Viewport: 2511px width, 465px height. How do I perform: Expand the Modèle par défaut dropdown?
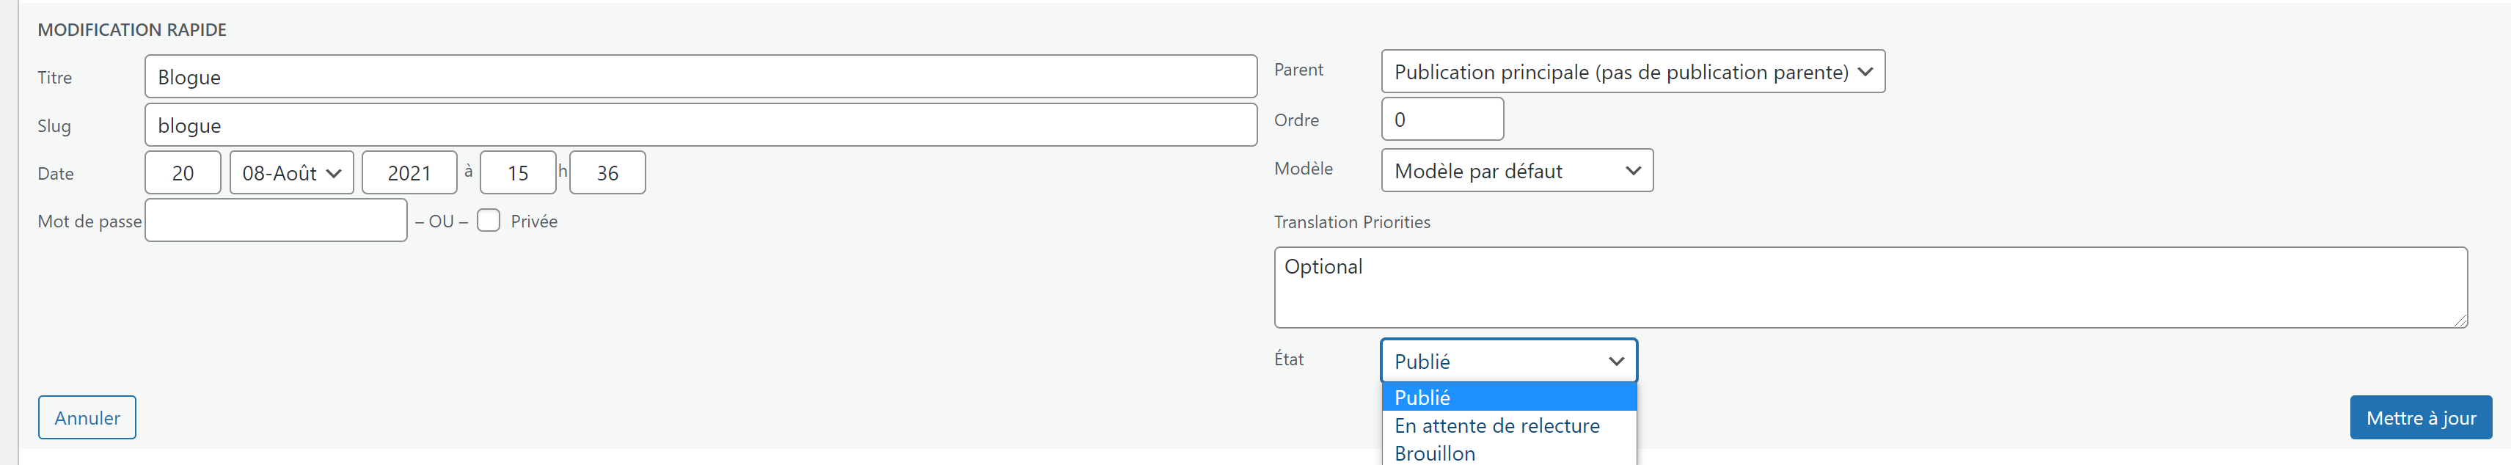(x=1517, y=171)
